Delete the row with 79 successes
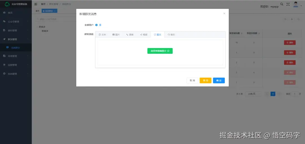The image size is (305, 144). coord(290,43)
